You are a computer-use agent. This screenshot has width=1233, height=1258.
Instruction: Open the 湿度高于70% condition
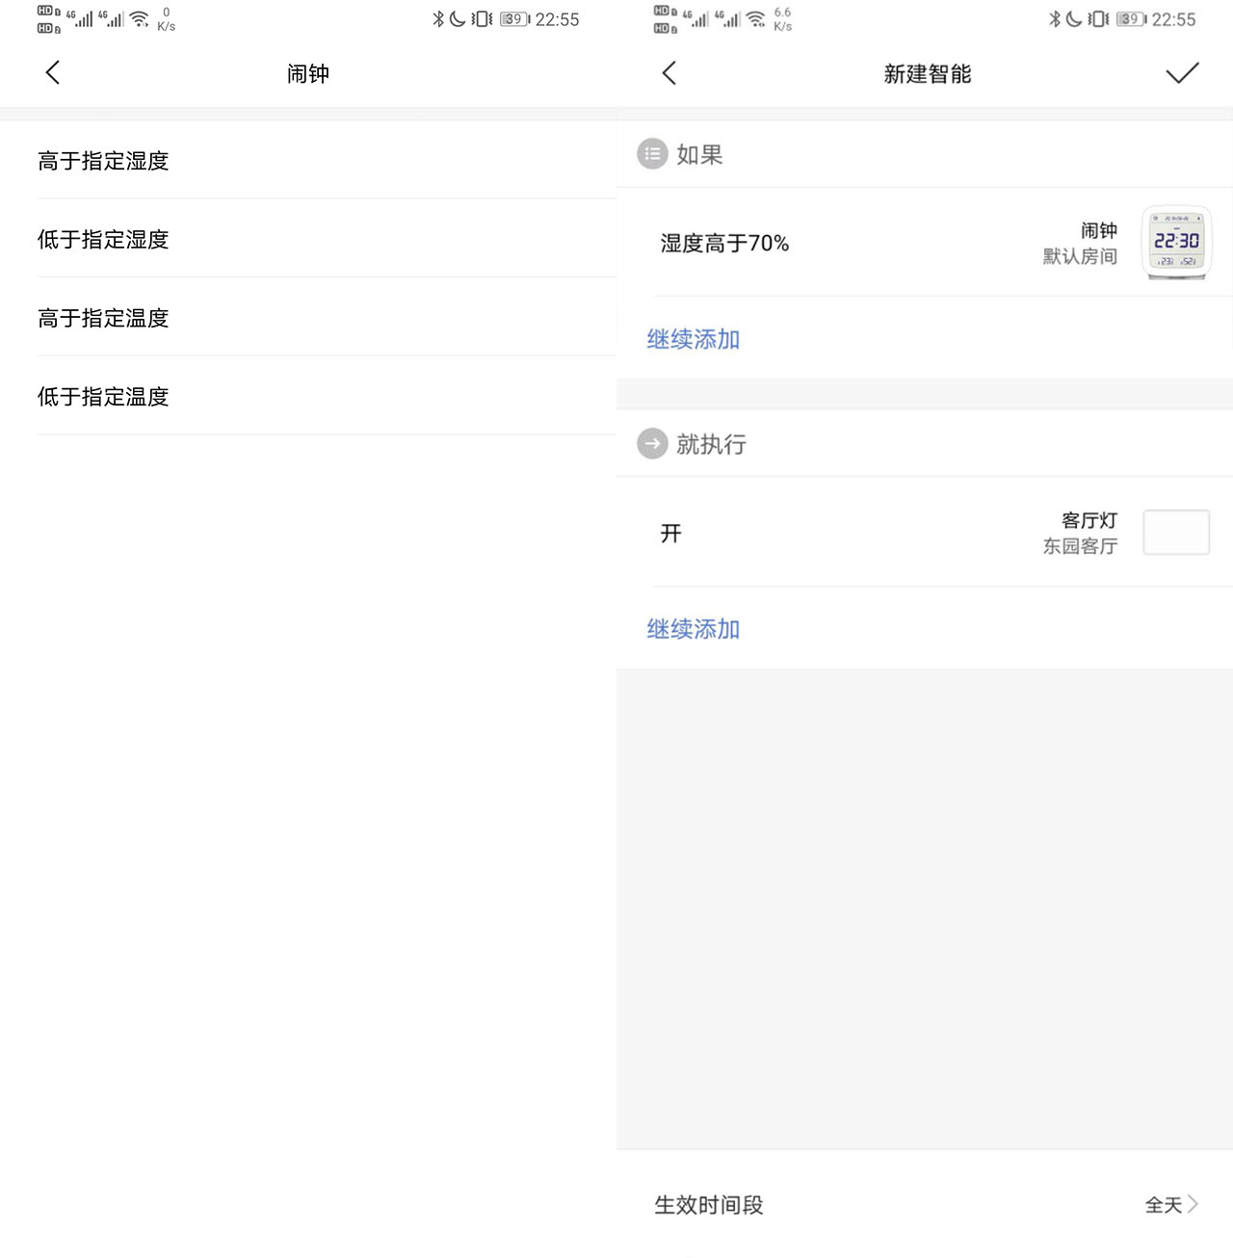tap(925, 243)
